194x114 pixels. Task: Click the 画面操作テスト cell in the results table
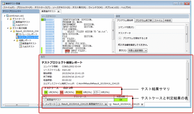pos(80,100)
